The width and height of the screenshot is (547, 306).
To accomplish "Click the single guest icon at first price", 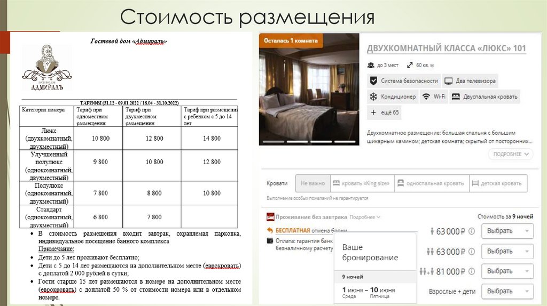I will coord(432,231).
